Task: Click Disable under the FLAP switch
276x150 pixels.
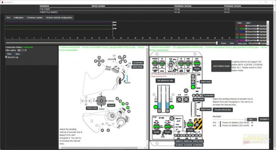Action: (197, 69)
